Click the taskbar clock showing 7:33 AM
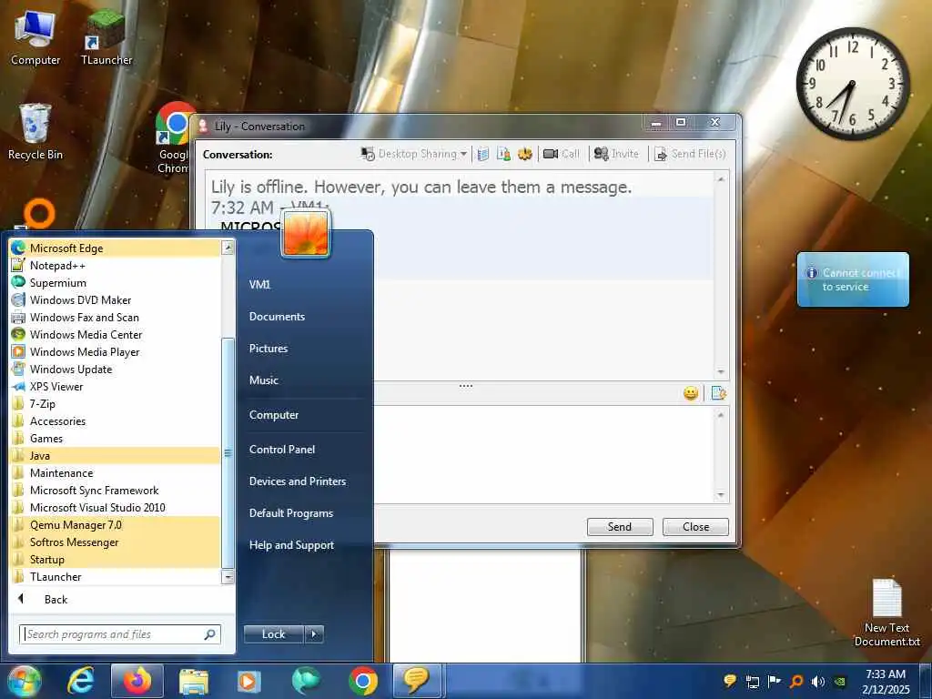The height and width of the screenshot is (699, 932). click(886, 681)
